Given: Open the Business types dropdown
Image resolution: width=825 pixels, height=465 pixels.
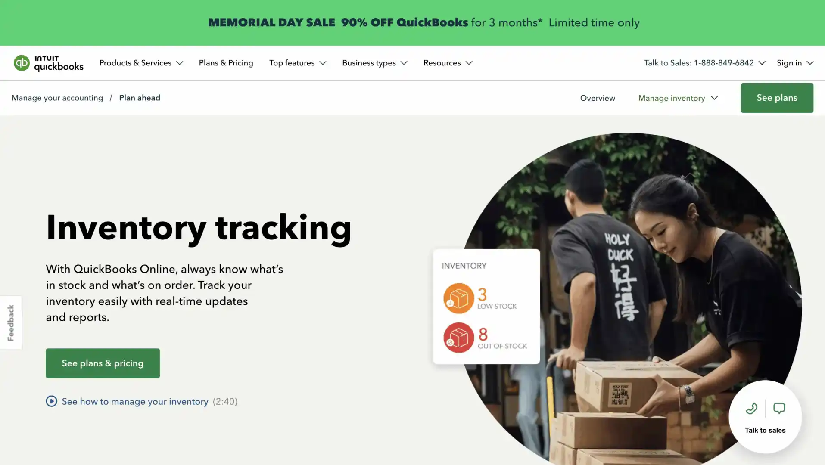Looking at the screenshot, I should (374, 63).
